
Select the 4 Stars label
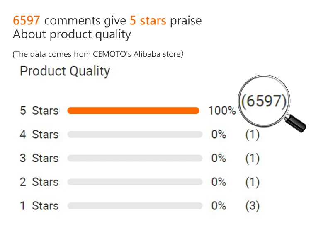pos(39,135)
